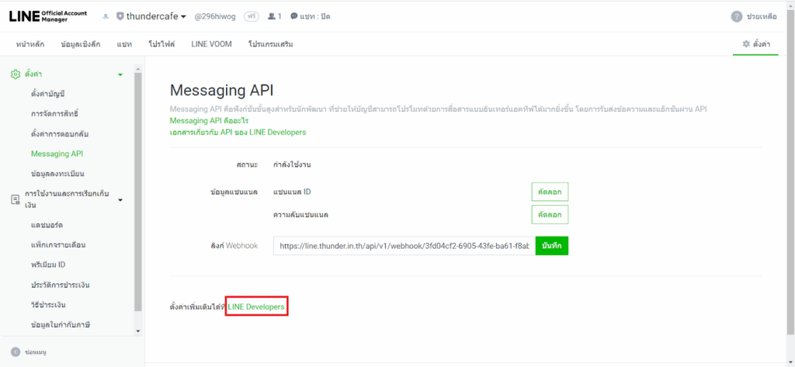Collapse sidebar with the ซ่อนเมนู arrow
This screenshot has height=367, width=795.
pos(16,351)
